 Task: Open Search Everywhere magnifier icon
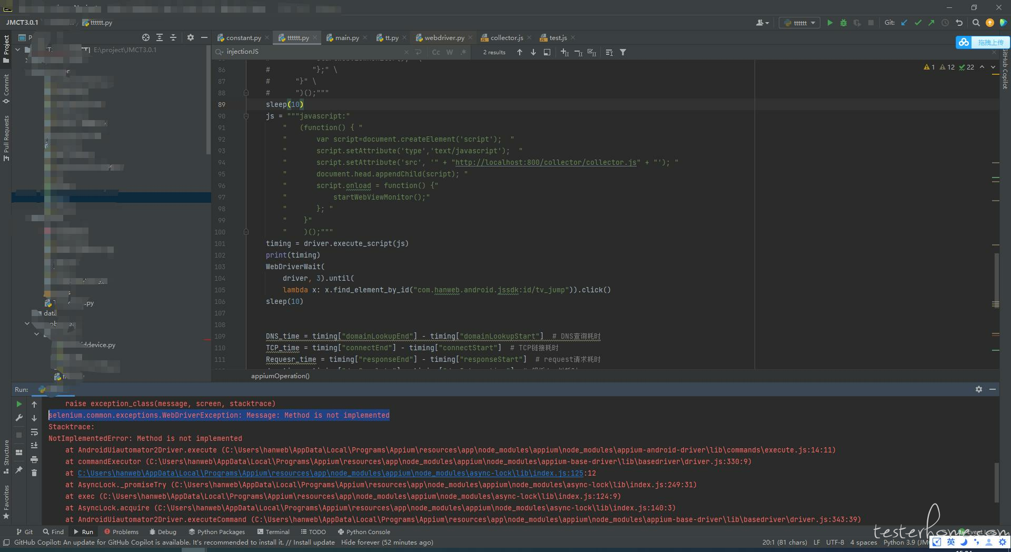pyautogui.click(x=976, y=23)
